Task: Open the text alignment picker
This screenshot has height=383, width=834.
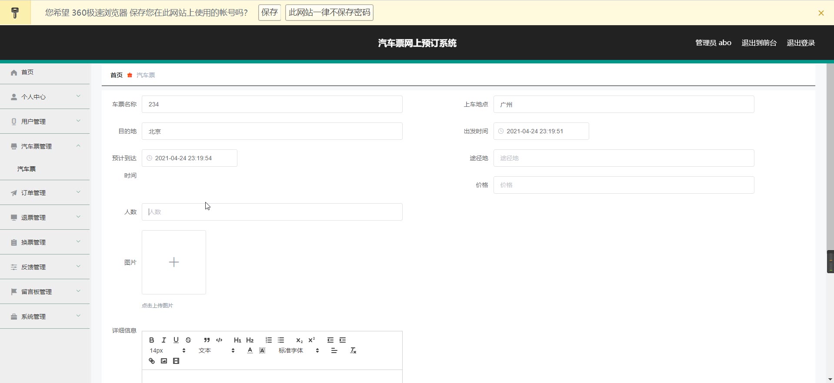Action: pos(334,350)
